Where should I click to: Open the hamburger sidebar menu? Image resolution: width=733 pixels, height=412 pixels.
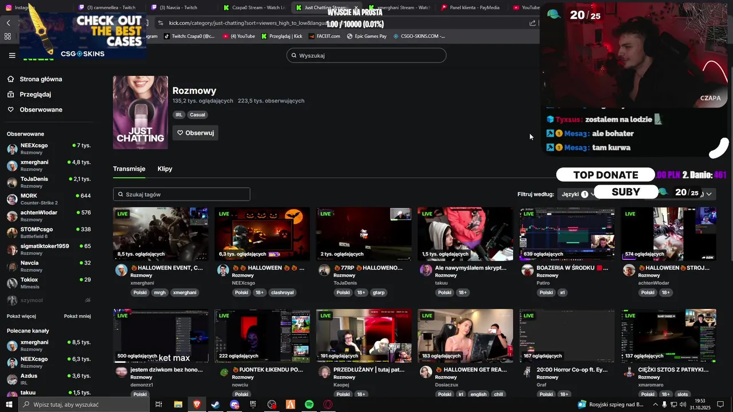tap(12, 56)
